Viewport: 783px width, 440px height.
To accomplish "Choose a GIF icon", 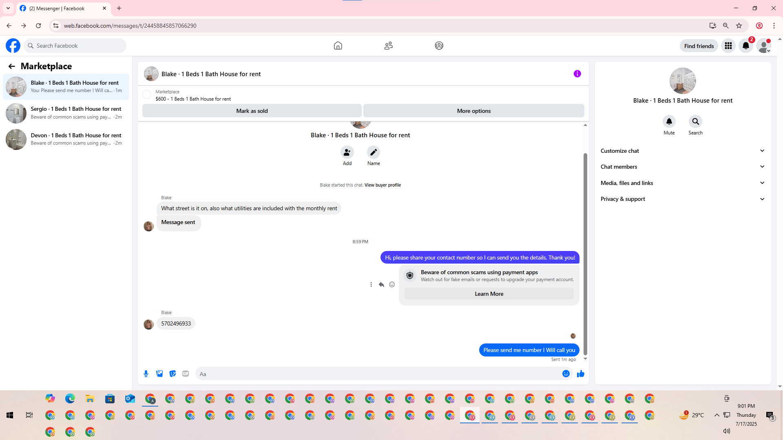I will pos(186,374).
